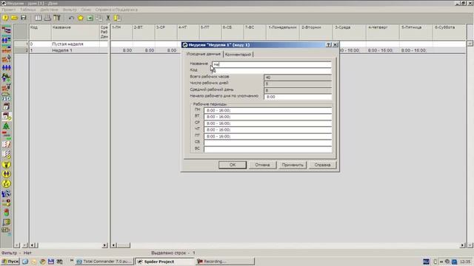Switch to the Комментарий tab

238,54
